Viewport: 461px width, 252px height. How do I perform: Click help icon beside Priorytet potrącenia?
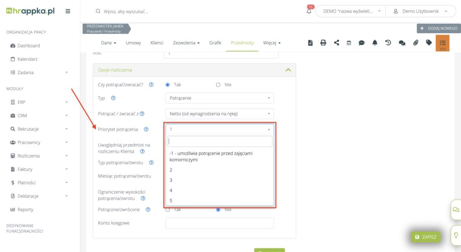(146, 129)
